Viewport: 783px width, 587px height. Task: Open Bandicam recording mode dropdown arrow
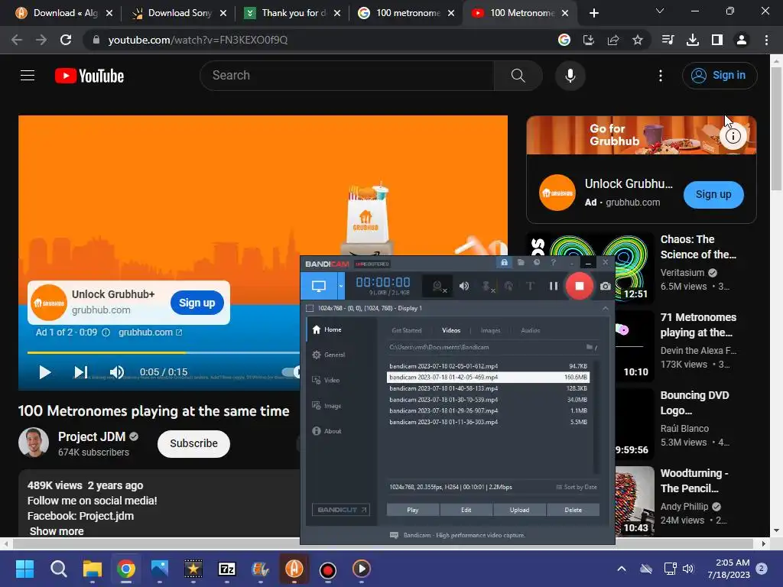[341, 286]
